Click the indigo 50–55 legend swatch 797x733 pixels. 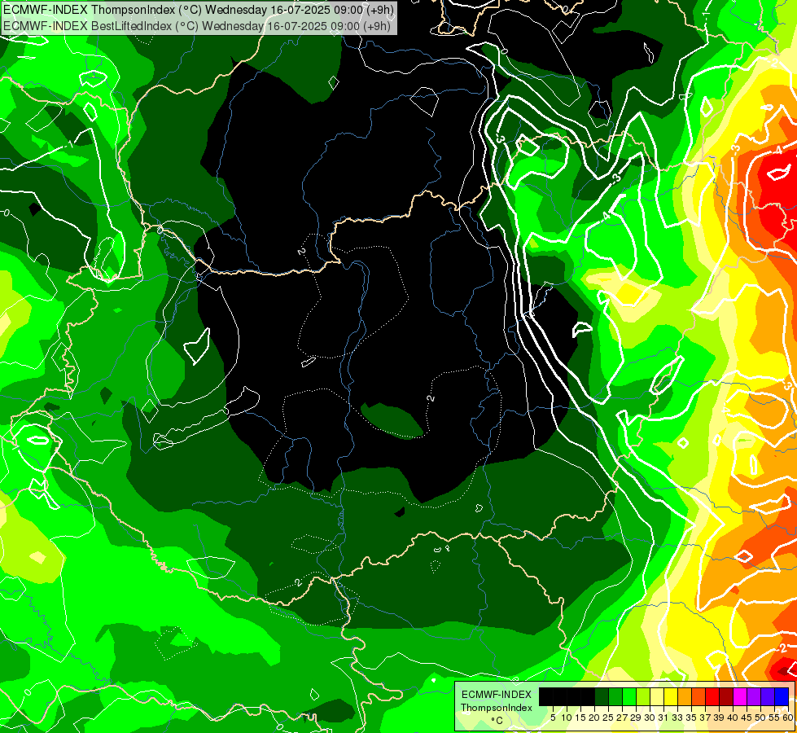[x=768, y=696]
